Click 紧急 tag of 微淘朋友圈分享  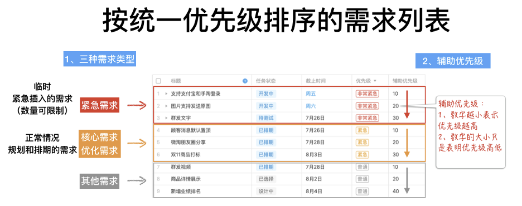point(362,142)
